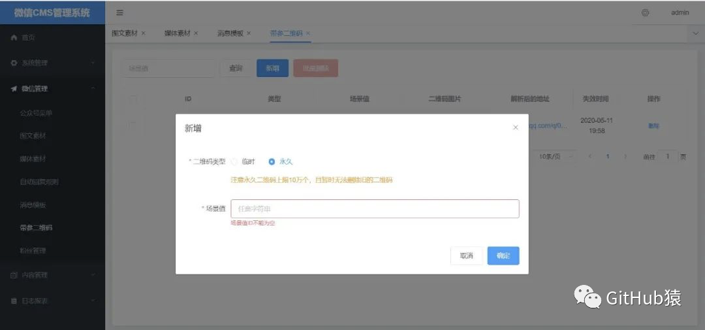705x330 pixels.
Task: Switch to the 消息模板 tab
Action: pyautogui.click(x=230, y=33)
